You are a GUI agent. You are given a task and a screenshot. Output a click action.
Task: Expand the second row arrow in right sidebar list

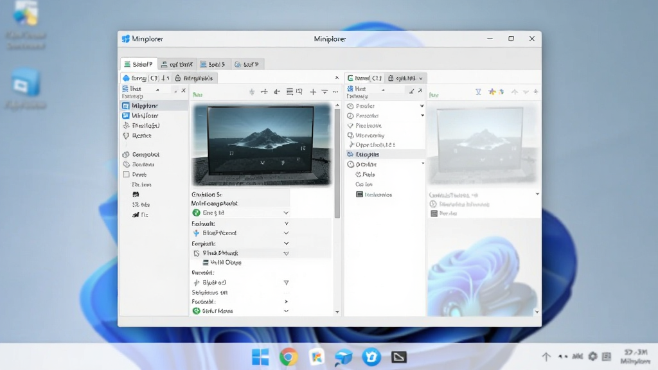click(x=422, y=116)
